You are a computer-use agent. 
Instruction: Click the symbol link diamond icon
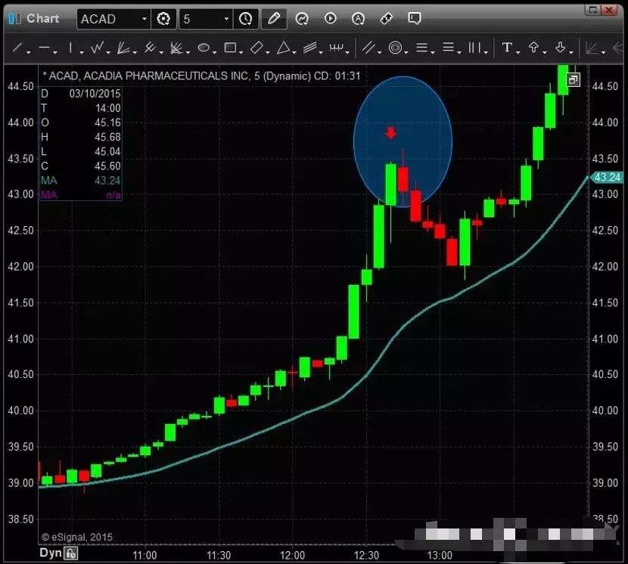(386, 18)
